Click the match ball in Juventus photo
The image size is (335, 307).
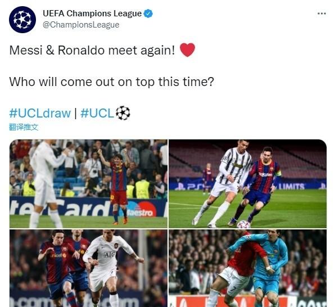click(x=243, y=224)
